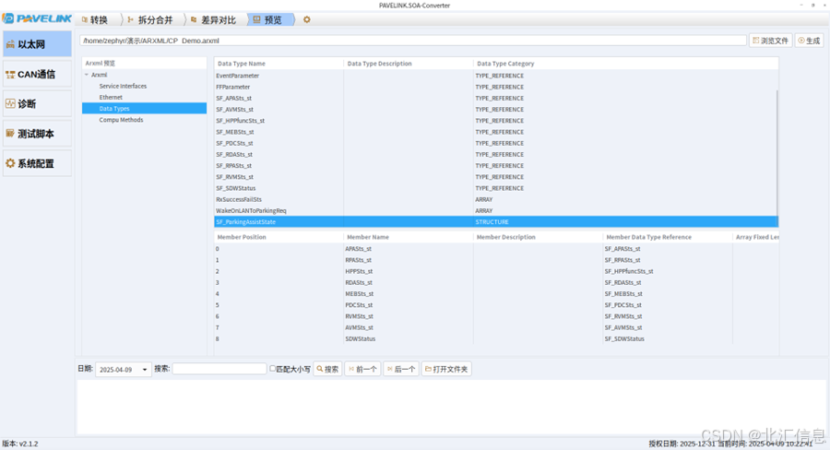The height and width of the screenshot is (450, 830).
Task: Click Member Data Type Reference header
Action: 668,237
